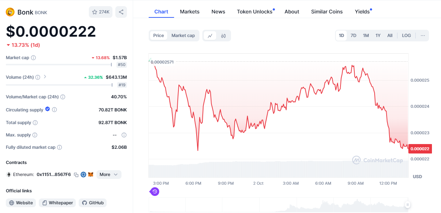Click the verified circulating supply badge
The image size is (441, 213).
[48, 109]
